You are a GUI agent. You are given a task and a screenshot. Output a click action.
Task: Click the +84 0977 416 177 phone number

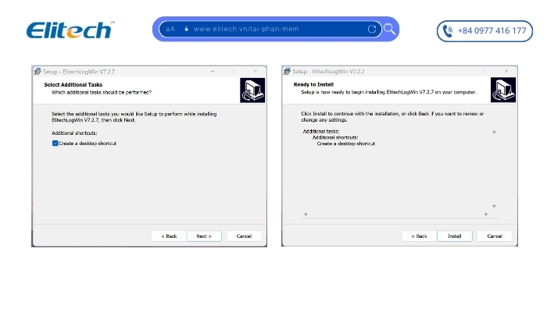tap(492, 30)
